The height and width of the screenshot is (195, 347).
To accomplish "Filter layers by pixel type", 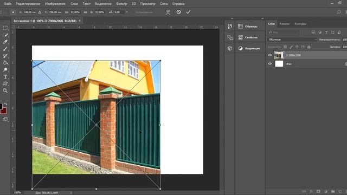I will [x=313, y=32].
